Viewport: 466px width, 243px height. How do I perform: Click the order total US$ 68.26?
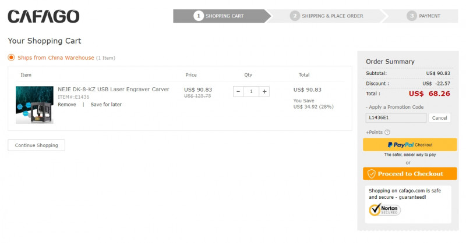(429, 94)
